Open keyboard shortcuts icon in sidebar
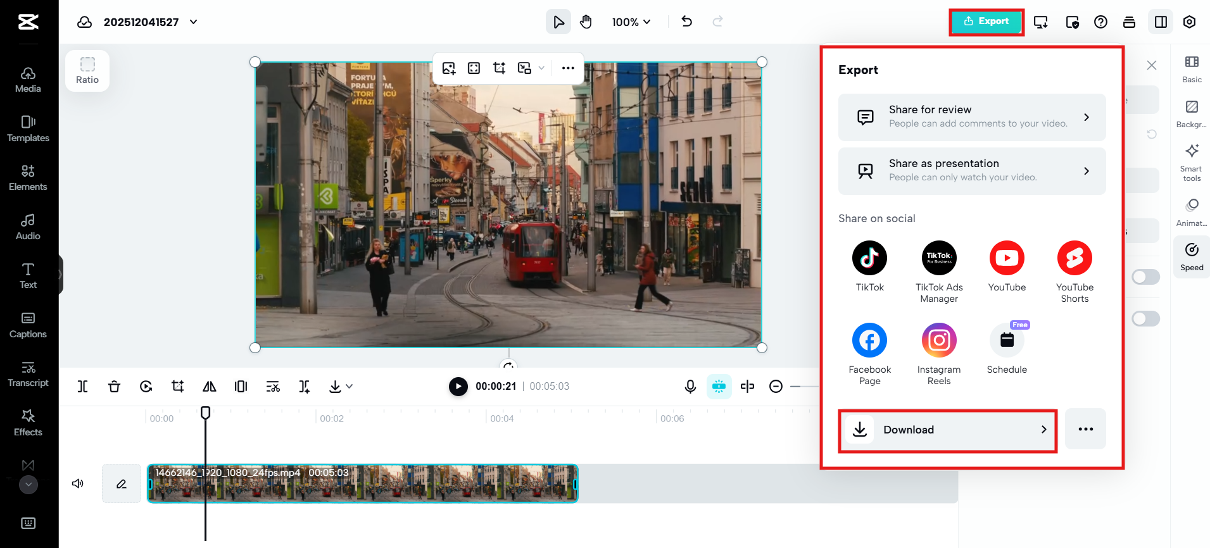The height and width of the screenshot is (548, 1210). point(28,523)
